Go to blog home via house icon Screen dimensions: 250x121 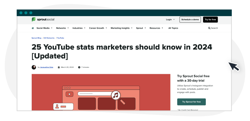pyautogui.click(x=33, y=28)
